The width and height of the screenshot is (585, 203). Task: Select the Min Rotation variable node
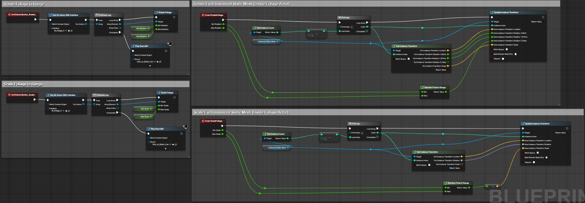141,28
